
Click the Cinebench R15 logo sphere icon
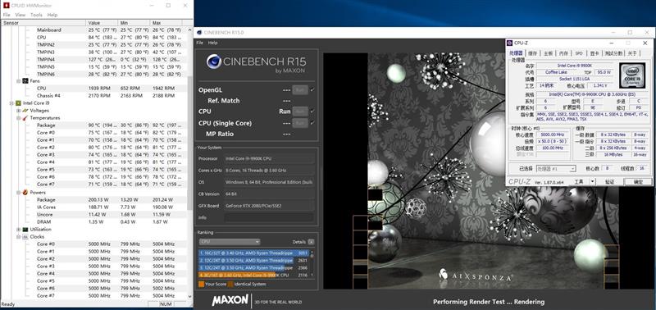pyautogui.click(x=214, y=62)
